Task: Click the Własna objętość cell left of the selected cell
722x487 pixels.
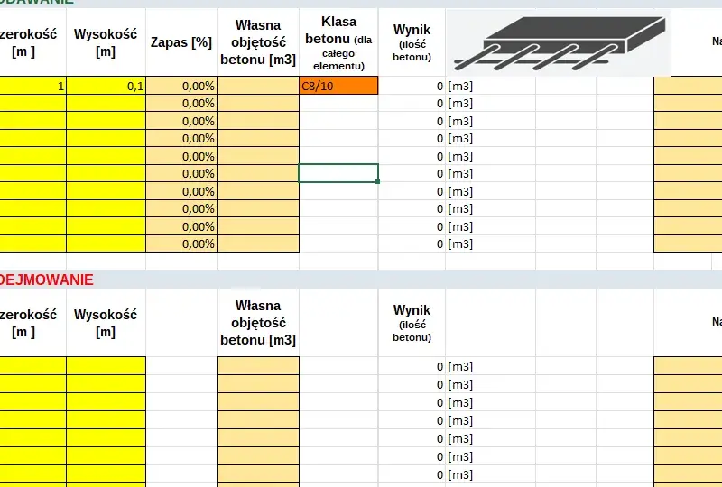Action: [258, 173]
